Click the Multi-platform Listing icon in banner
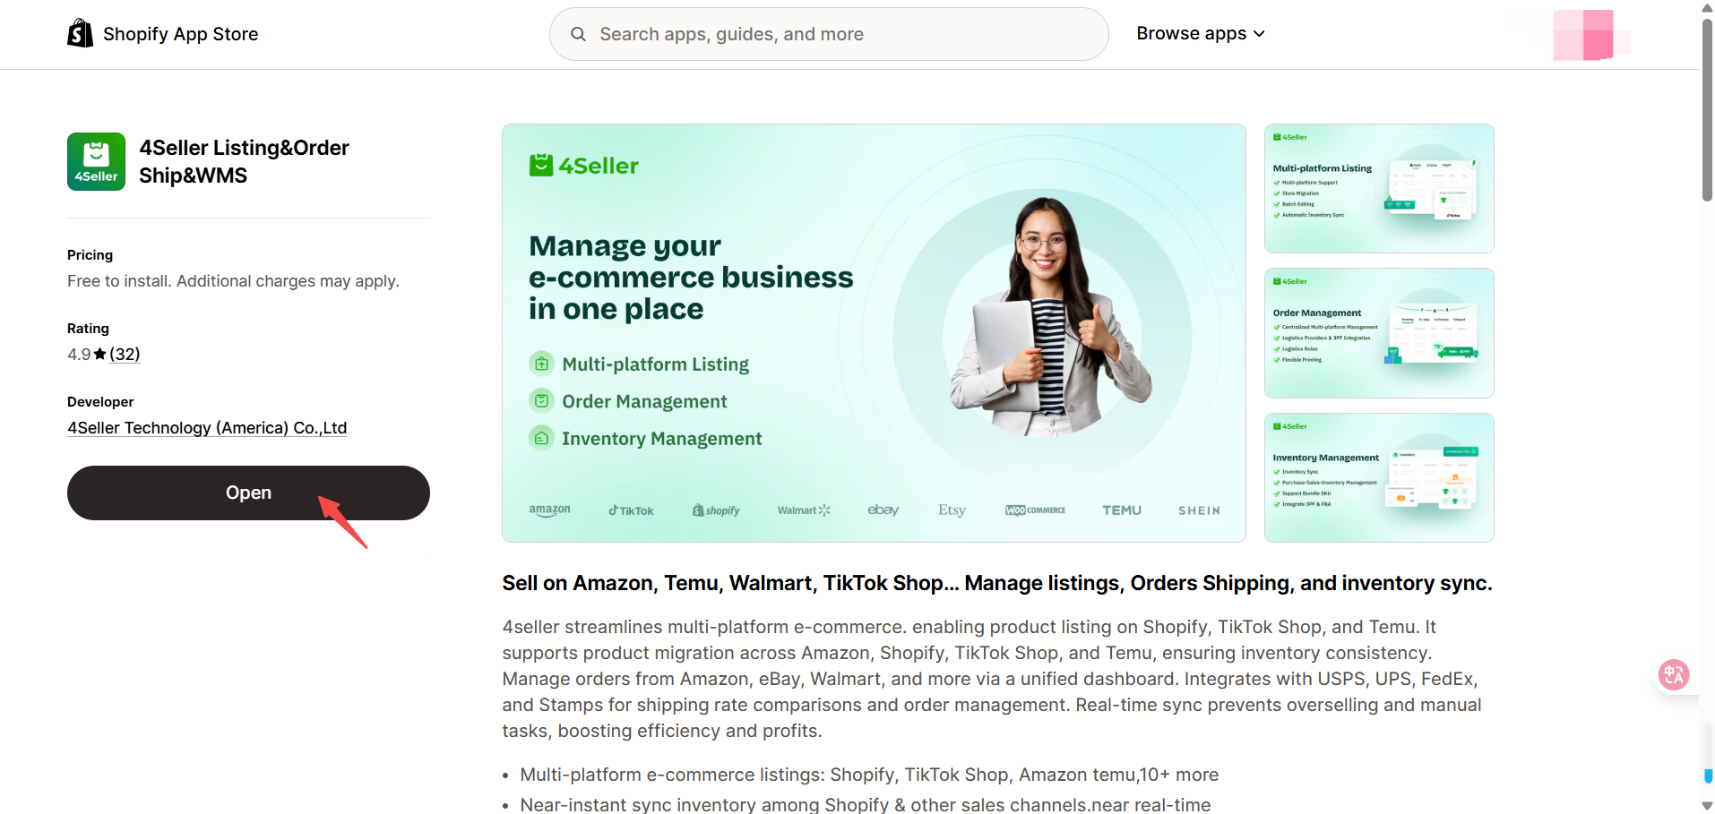 click(541, 364)
